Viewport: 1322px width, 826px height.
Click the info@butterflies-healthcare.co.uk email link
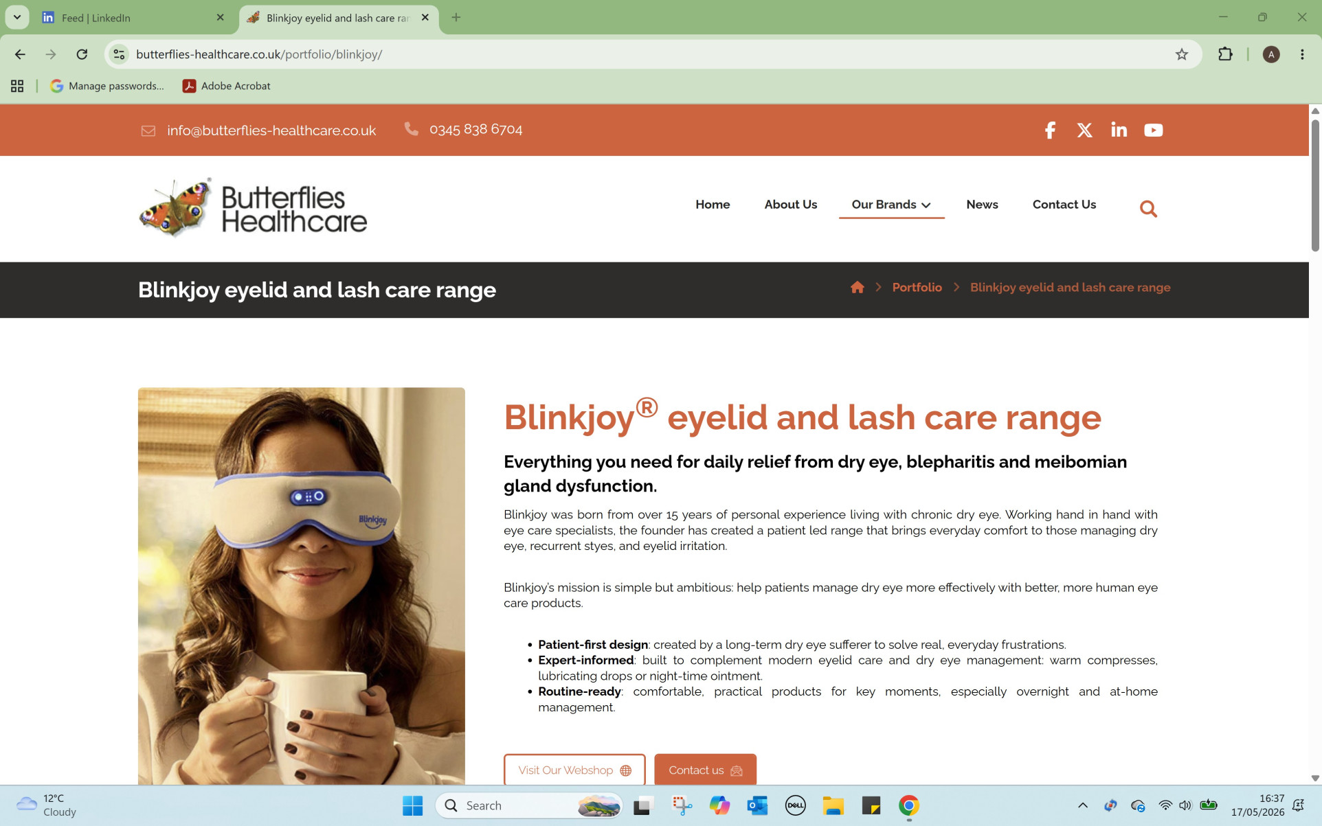(271, 130)
